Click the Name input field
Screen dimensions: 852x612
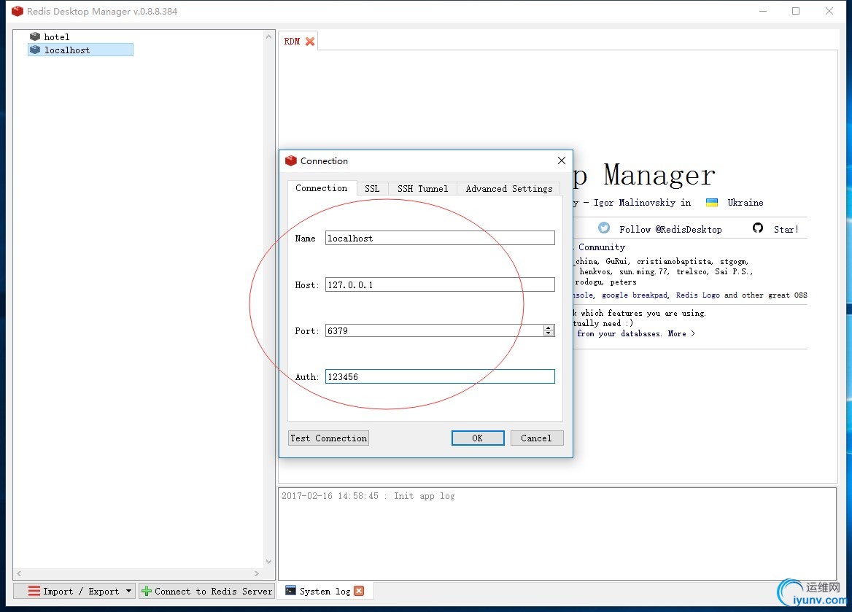(x=440, y=238)
